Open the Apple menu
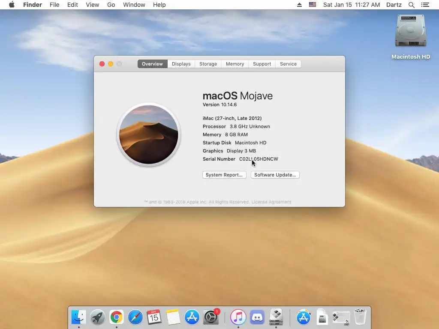Screen dimensions: 439x329 [x=12, y=5]
